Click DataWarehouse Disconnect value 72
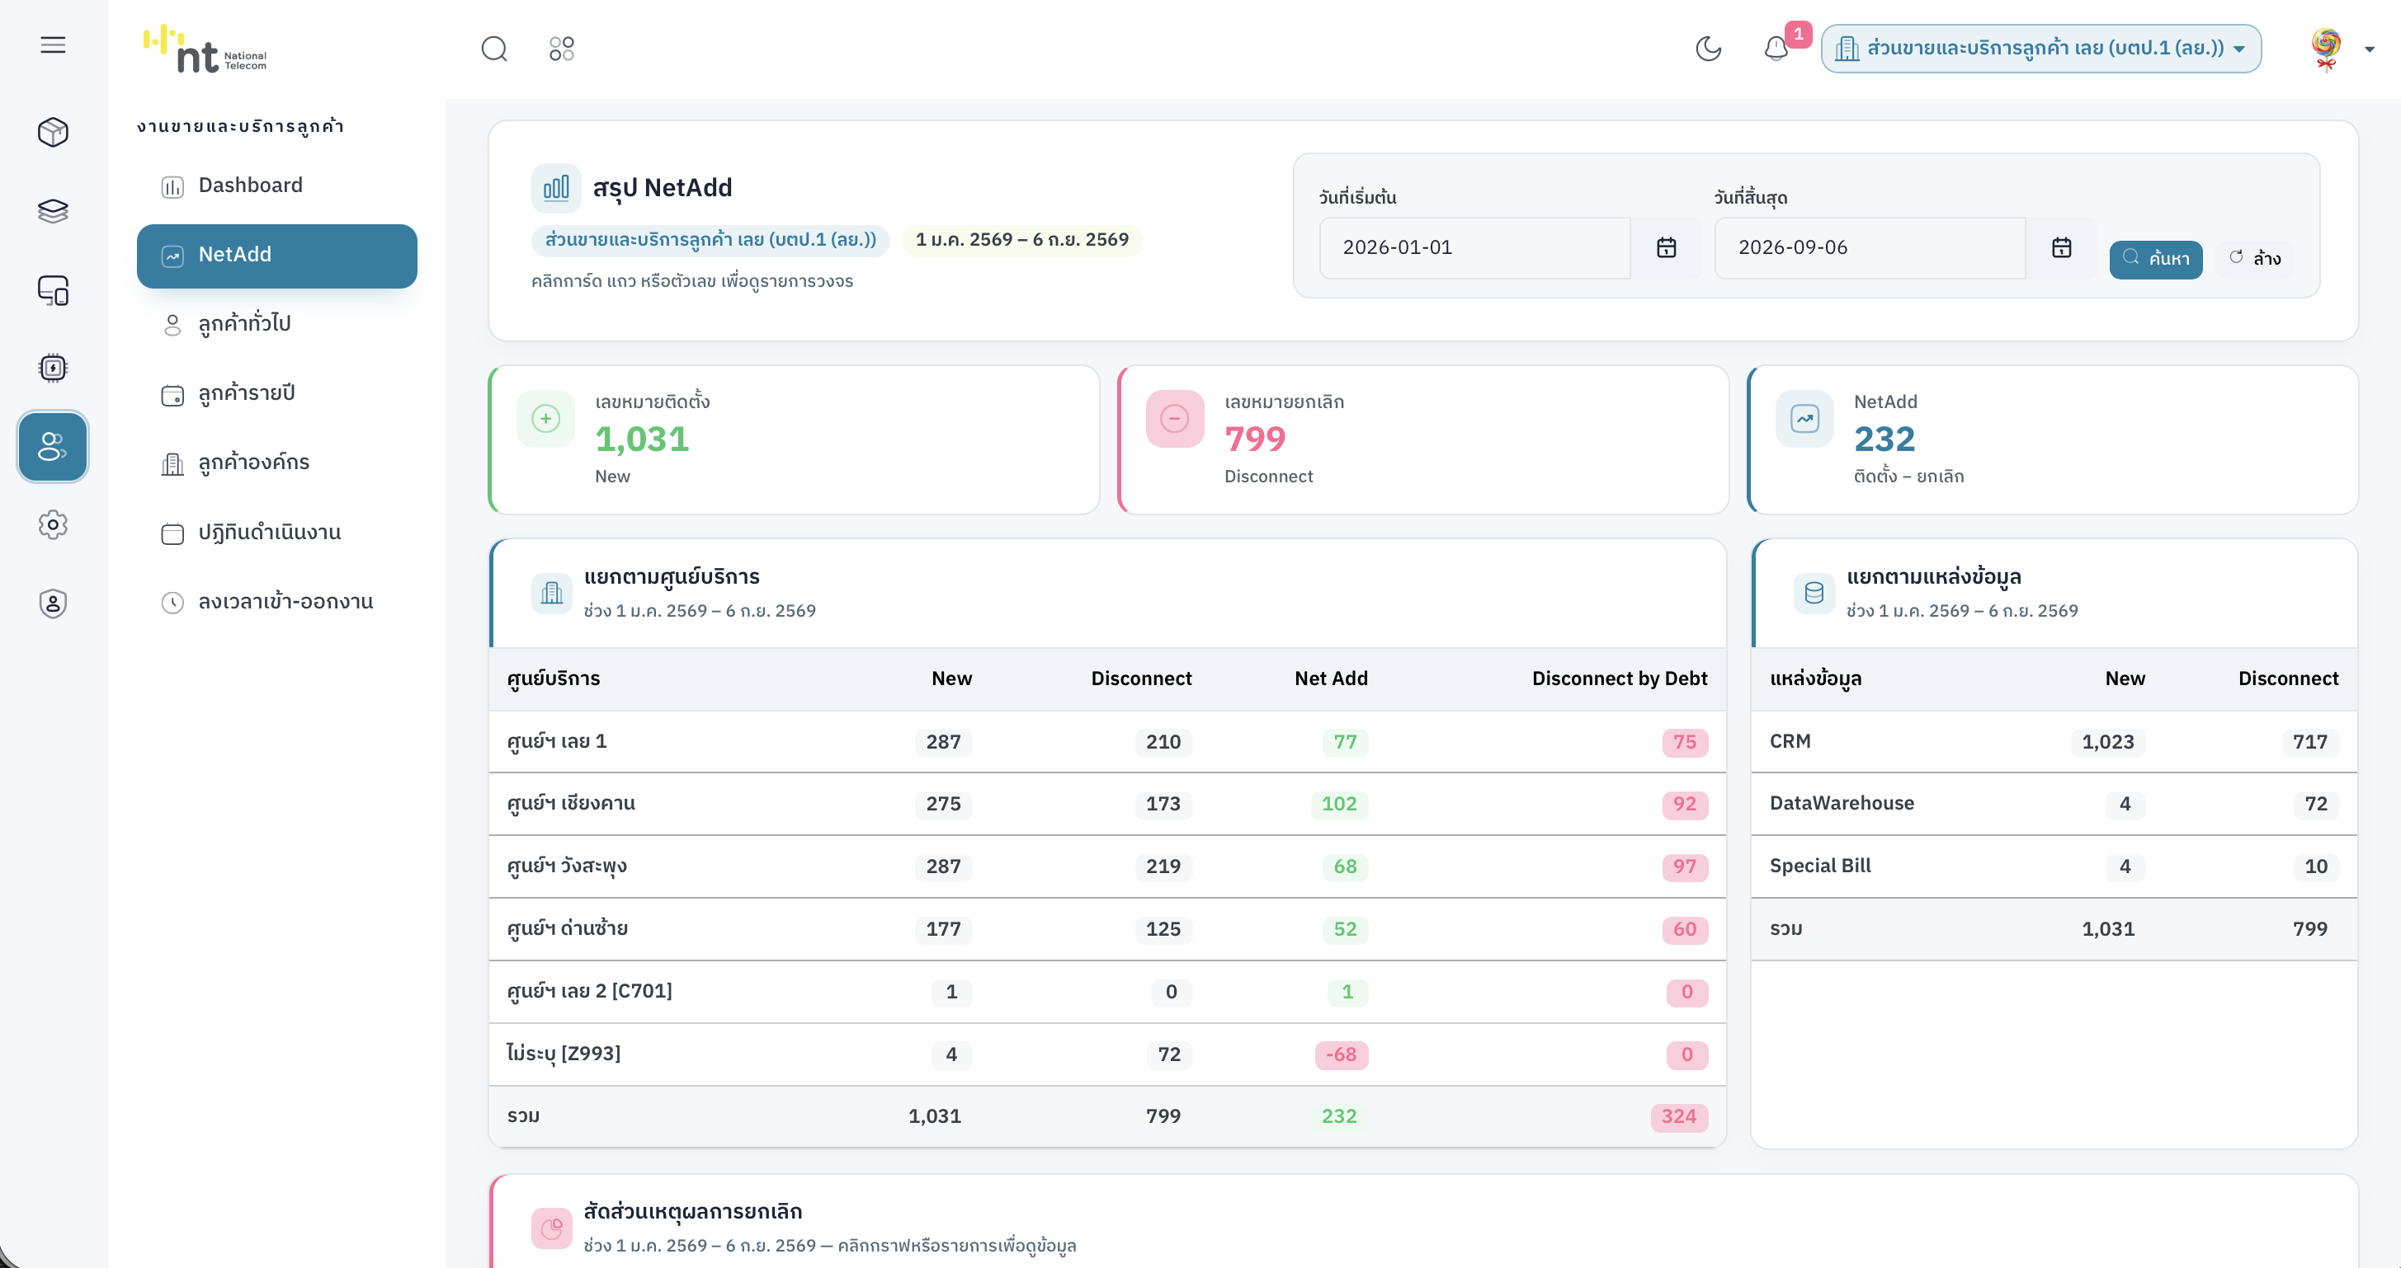The height and width of the screenshot is (1268, 2401). click(2316, 804)
